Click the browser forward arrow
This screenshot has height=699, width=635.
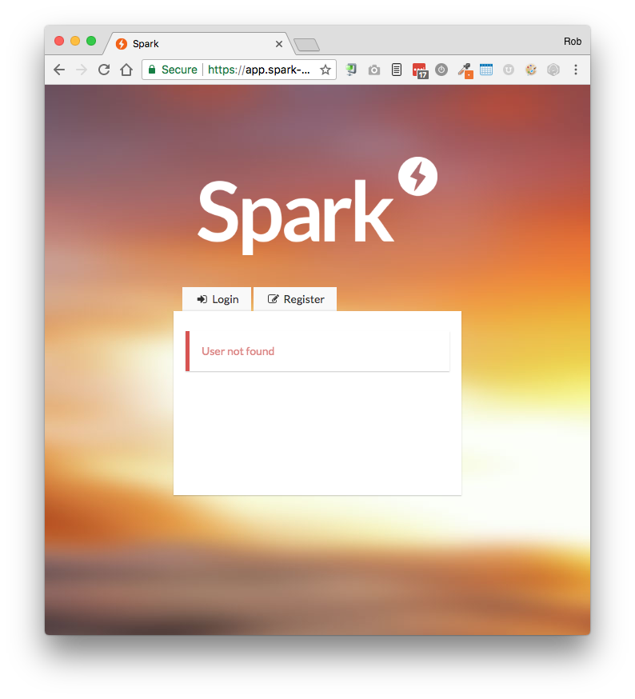[81, 70]
